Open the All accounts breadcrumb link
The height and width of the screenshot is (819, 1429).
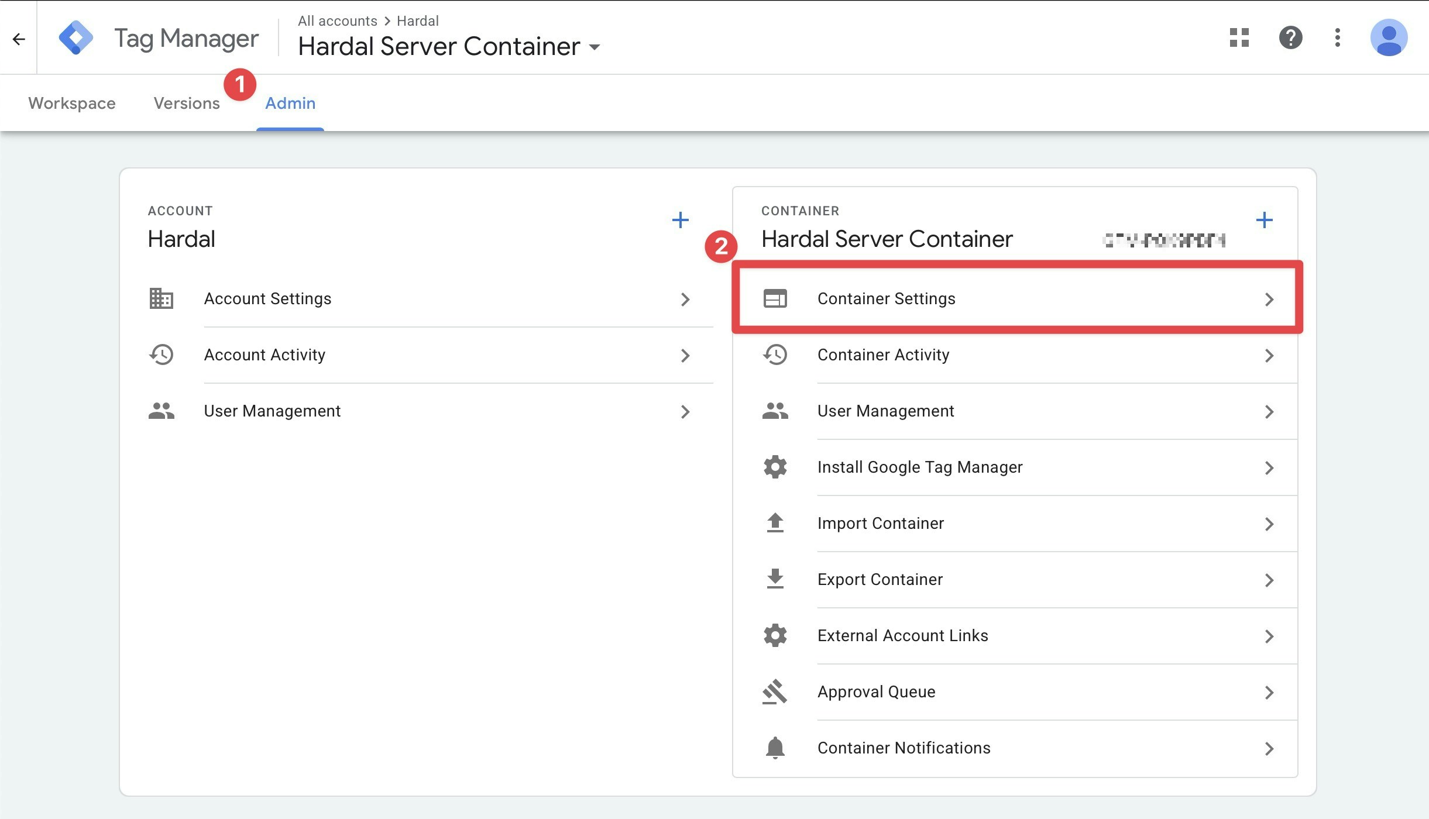338,20
